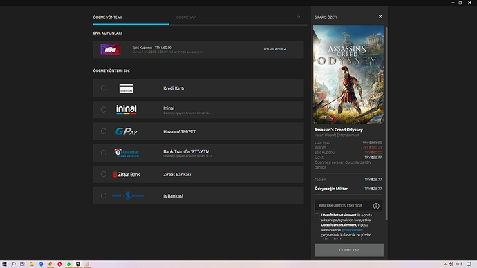Click the GPay logo icon

click(x=127, y=131)
